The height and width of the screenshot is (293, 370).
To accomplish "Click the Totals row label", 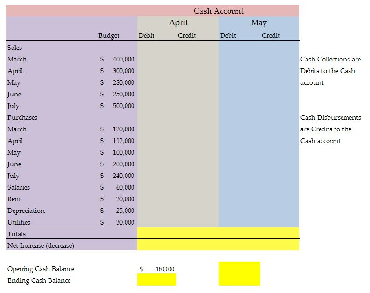I will 16,234.
